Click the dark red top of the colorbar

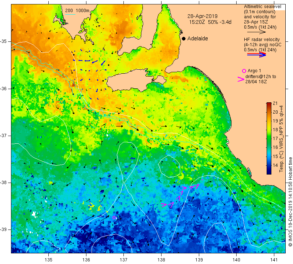(x=269, y=104)
